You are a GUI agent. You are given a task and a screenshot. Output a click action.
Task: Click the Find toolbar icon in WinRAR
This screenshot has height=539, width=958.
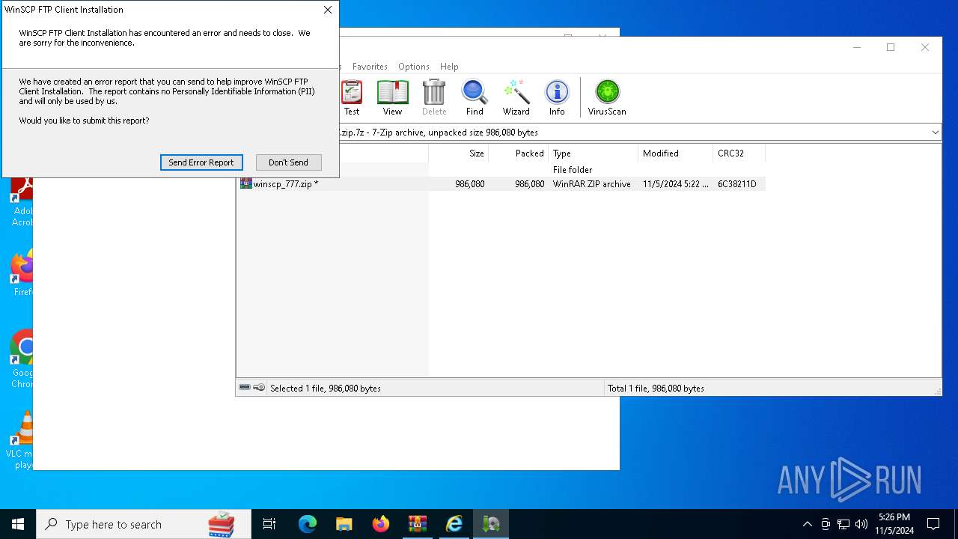click(x=475, y=98)
